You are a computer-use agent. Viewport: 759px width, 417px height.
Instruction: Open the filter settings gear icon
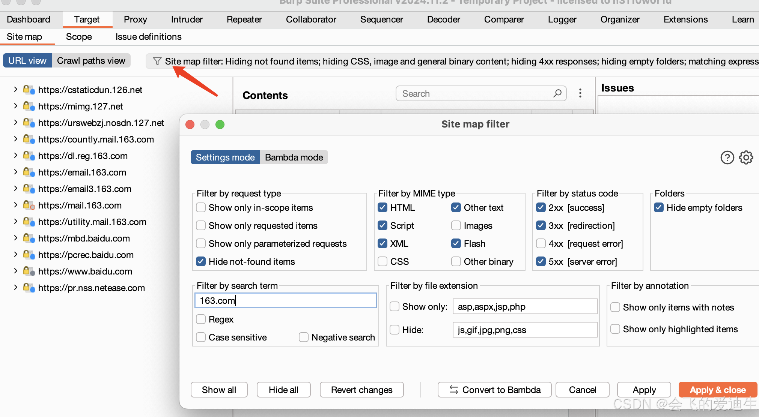(x=746, y=157)
